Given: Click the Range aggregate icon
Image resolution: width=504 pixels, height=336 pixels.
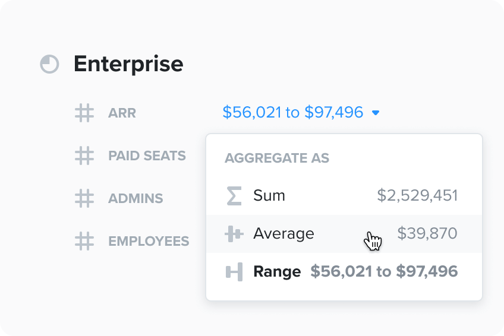Looking at the screenshot, I should click(234, 272).
